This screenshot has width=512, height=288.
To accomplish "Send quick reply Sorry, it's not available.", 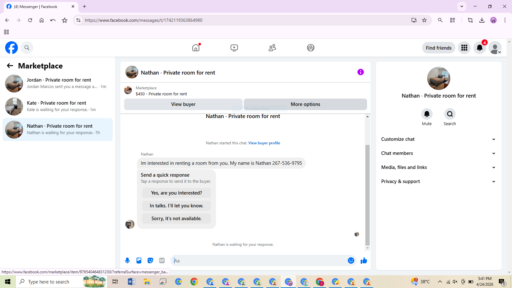I will click(177, 219).
